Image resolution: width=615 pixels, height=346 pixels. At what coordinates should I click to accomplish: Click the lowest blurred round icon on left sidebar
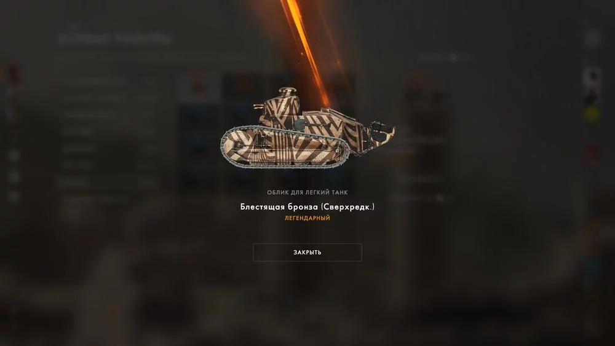[x=14, y=197]
